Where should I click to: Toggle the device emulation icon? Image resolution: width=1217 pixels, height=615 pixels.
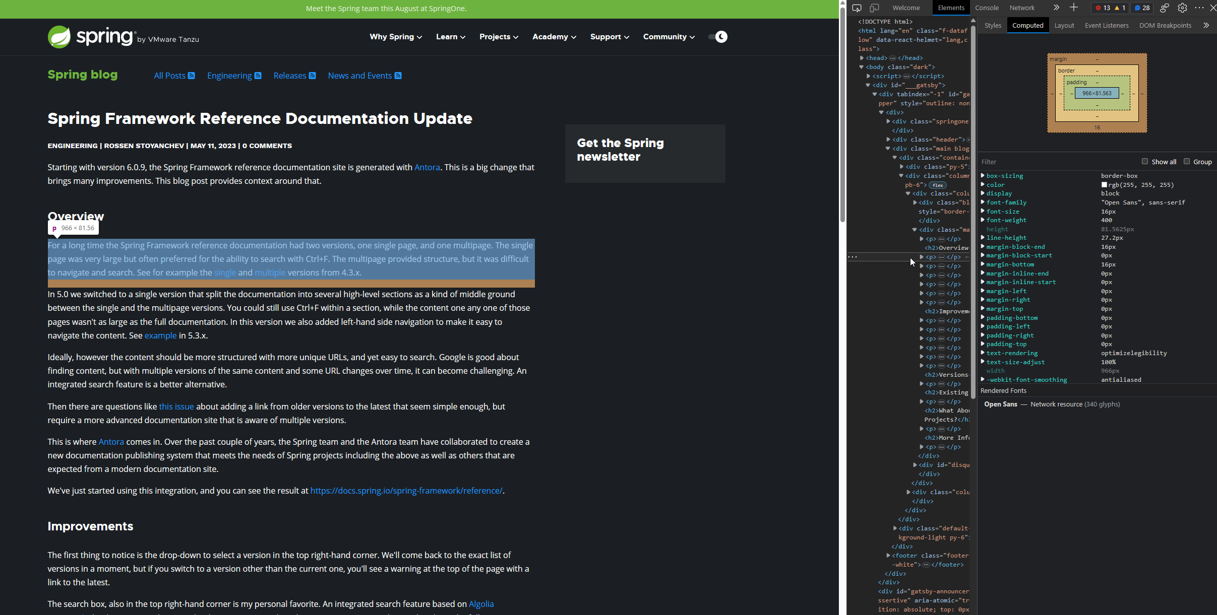[x=874, y=8]
